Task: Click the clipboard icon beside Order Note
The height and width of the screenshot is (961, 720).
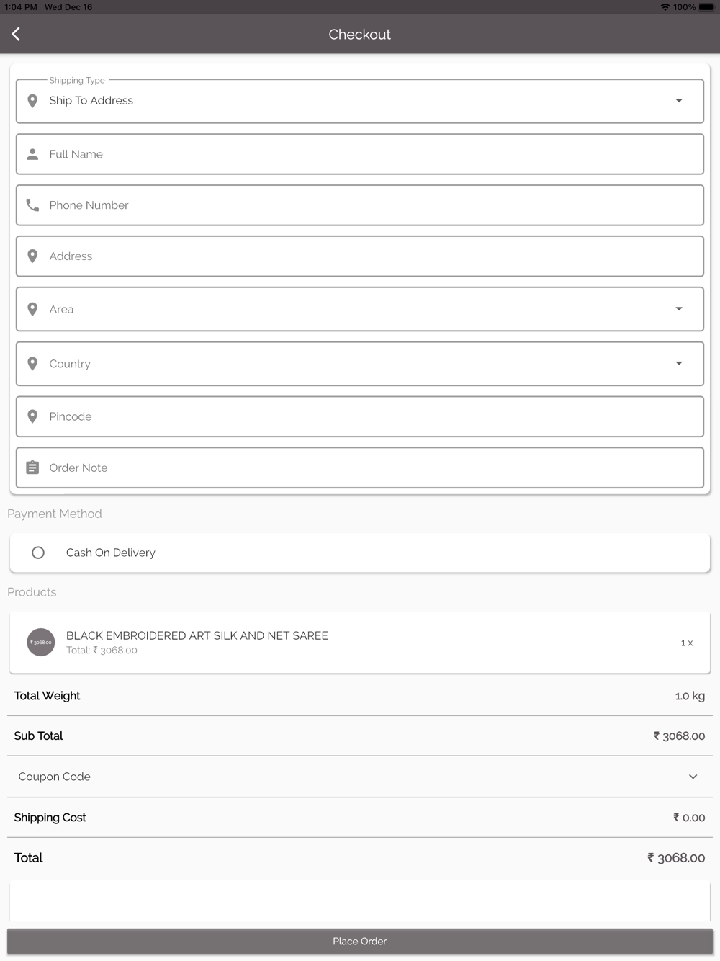Action: coord(32,468)
